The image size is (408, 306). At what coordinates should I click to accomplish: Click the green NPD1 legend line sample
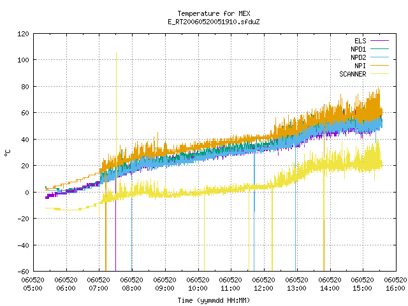(380, 49)
